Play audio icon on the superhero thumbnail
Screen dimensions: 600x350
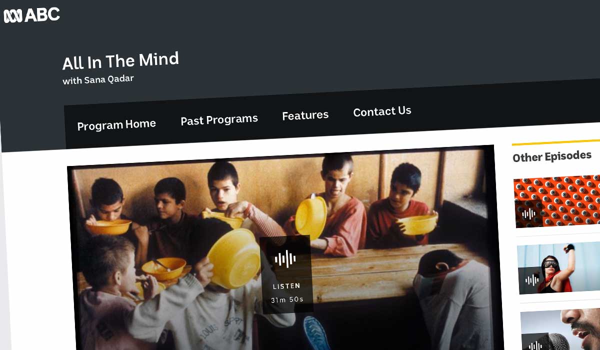[531, 280]
